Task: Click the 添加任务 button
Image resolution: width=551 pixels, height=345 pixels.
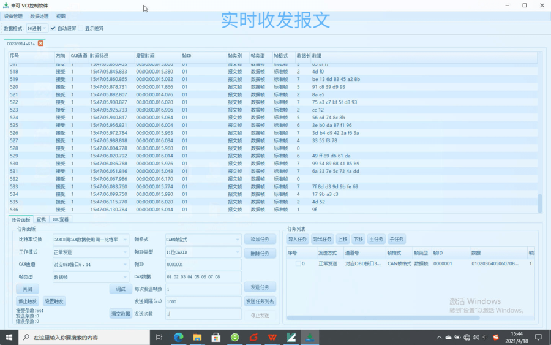Action: tap(260, 239)
